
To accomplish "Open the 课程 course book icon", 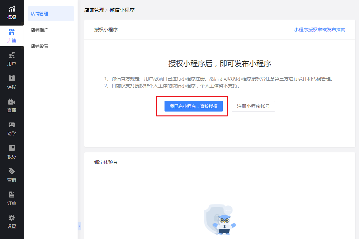I will [x=12, y=78].
